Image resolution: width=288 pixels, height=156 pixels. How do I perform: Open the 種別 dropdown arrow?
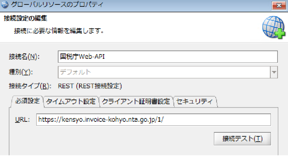[x=274, y=72]
